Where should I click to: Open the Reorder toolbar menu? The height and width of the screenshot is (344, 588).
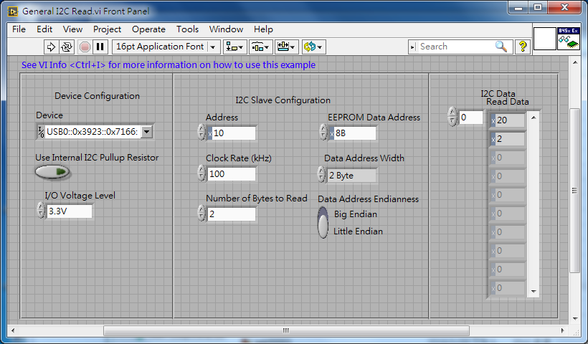click(x=313, y=47)
